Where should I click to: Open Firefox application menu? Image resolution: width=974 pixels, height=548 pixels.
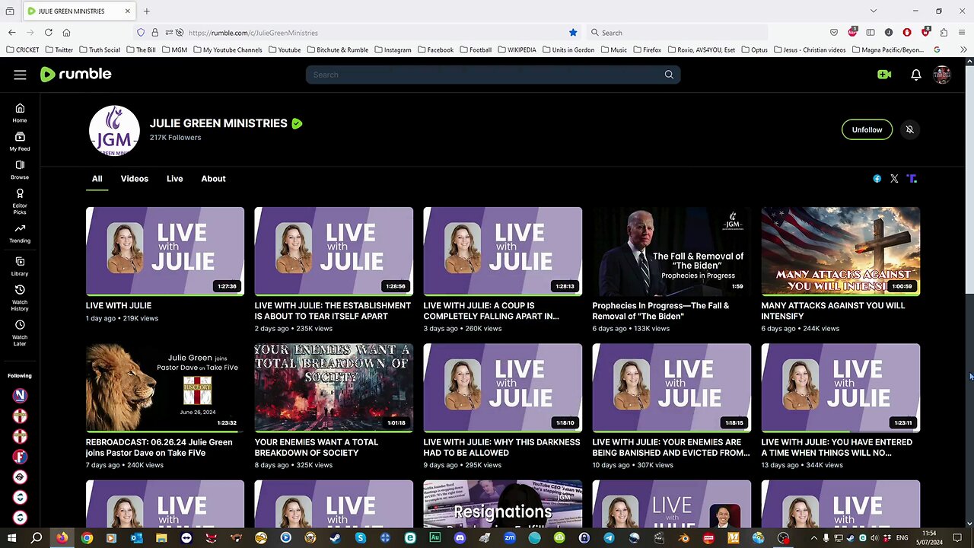click(x=963, y=33)
